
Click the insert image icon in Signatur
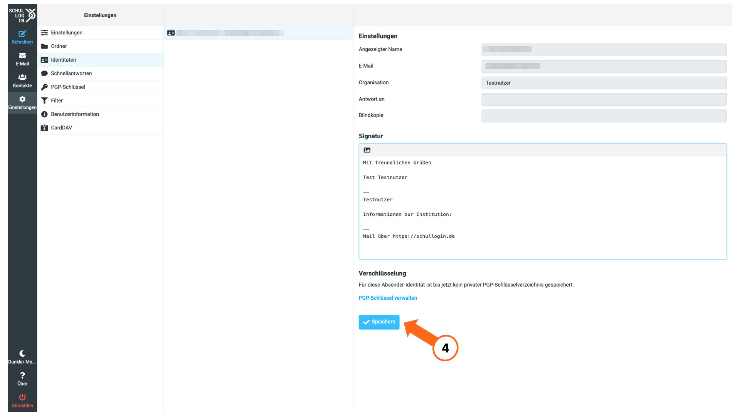coord(367,150)
